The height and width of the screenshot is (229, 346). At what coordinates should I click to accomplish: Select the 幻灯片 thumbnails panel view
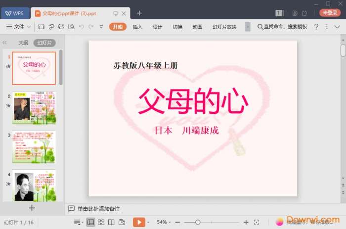(x=44, y=43)
